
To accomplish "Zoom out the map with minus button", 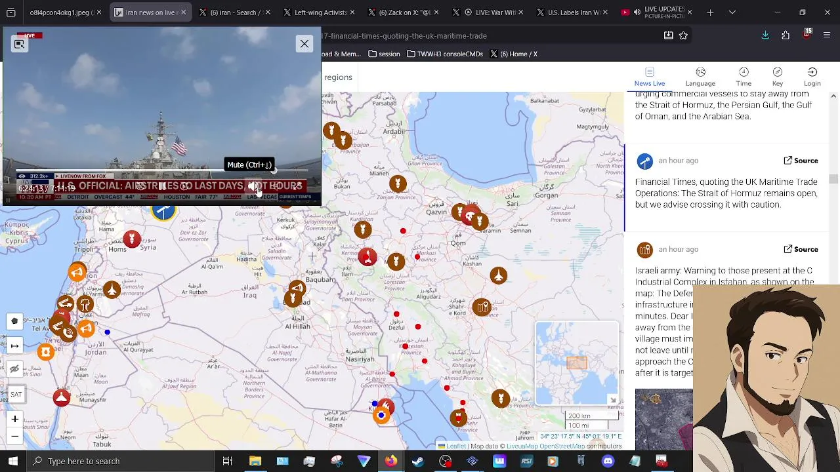I will point(15,436).
